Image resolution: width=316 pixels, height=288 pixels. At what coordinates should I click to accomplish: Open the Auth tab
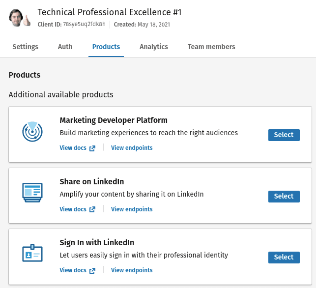[x=65, y=47]
